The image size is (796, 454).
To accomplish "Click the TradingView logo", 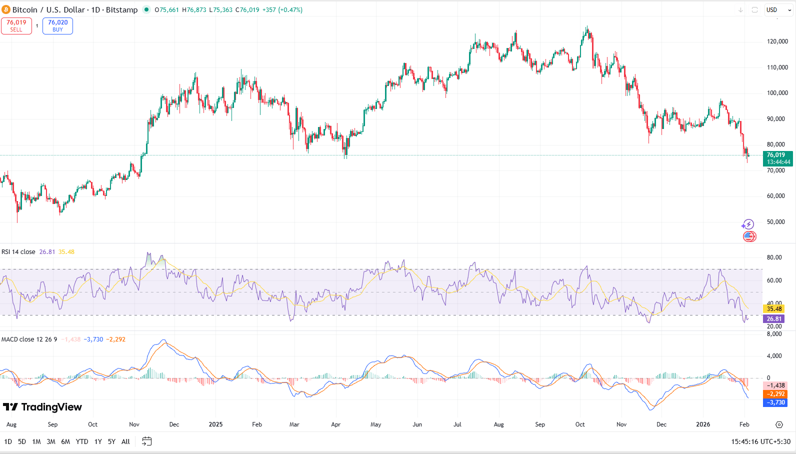I will [x=42, y=407].
